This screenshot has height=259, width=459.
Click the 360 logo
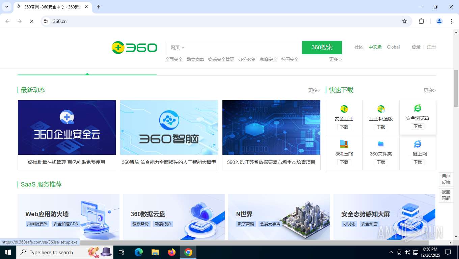point(134,48)
